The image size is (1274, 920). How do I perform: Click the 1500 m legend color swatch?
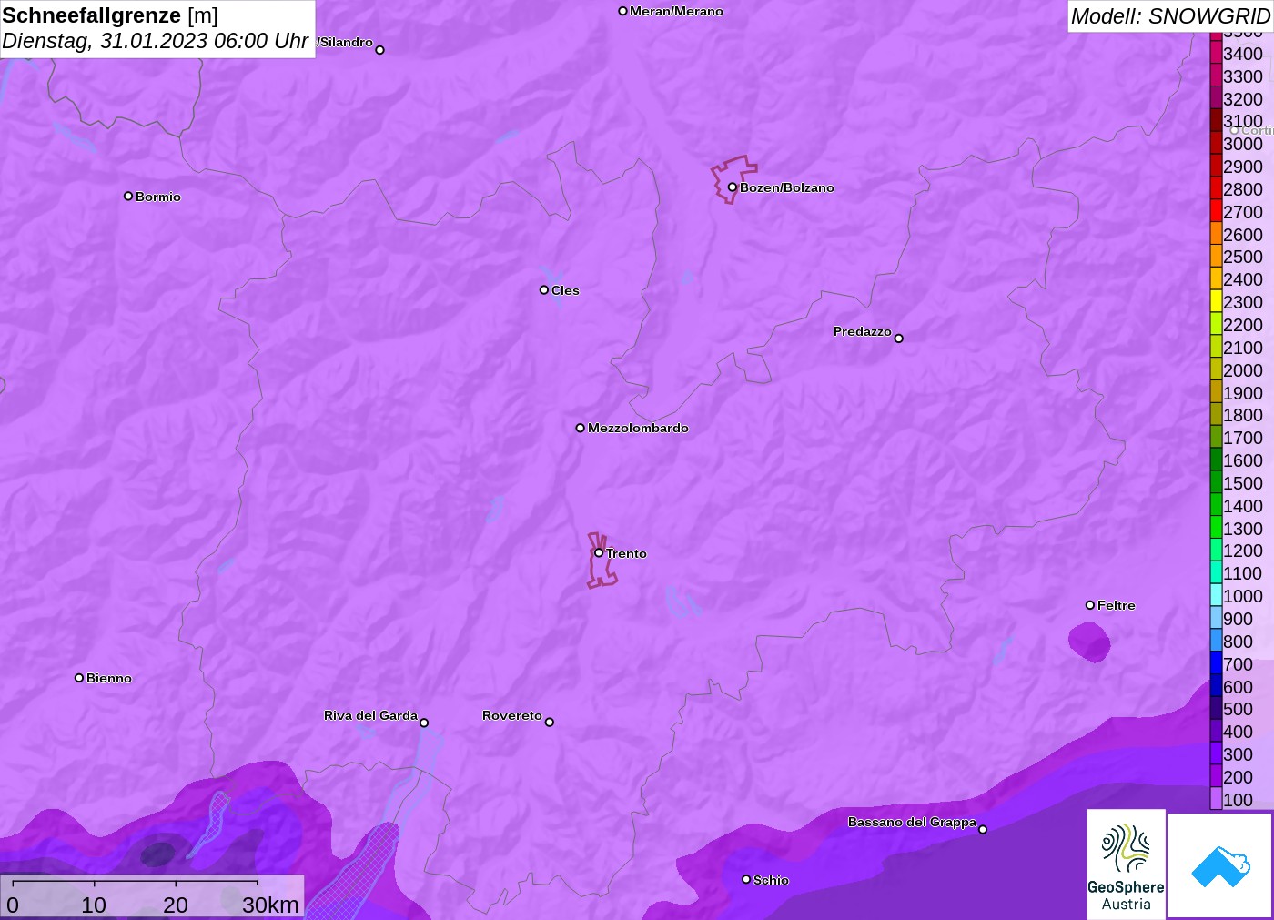click(1216, 483)
